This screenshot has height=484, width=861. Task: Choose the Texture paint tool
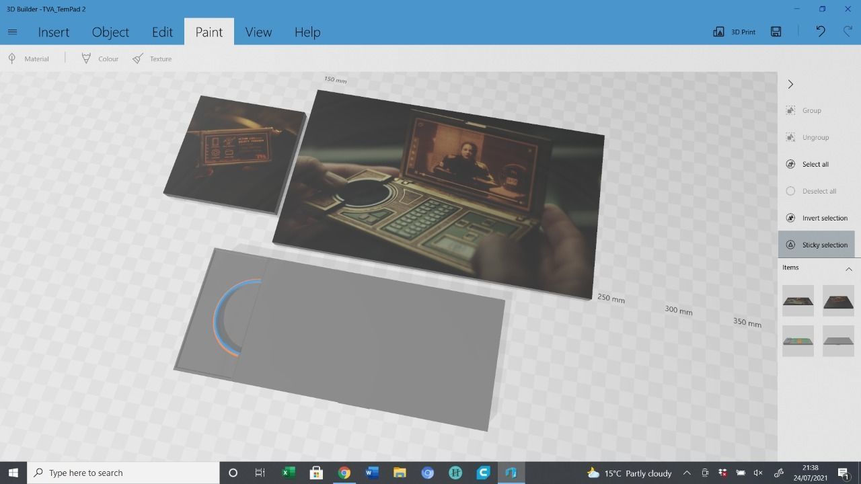(x=152, y=58)
